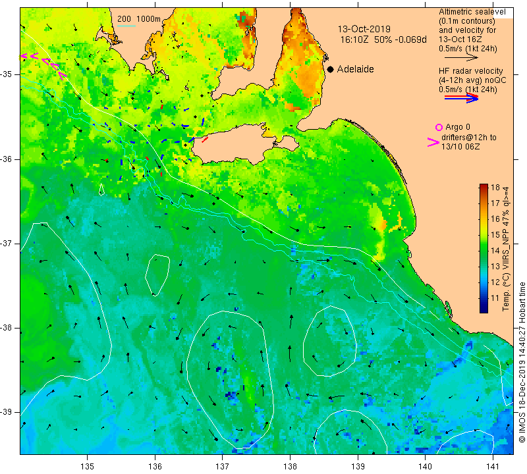Click the 11 value on temperature scale
The image size is (527, 474).
495,298
